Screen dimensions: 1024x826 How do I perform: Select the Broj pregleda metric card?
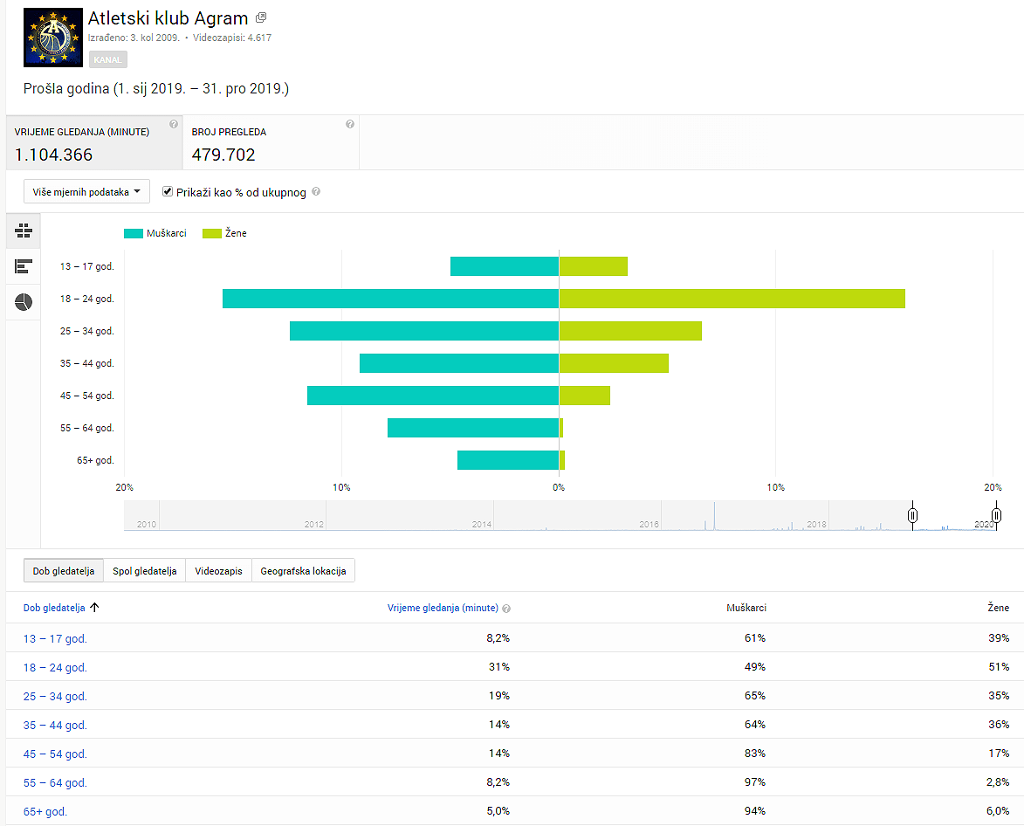tap(271, 144)
